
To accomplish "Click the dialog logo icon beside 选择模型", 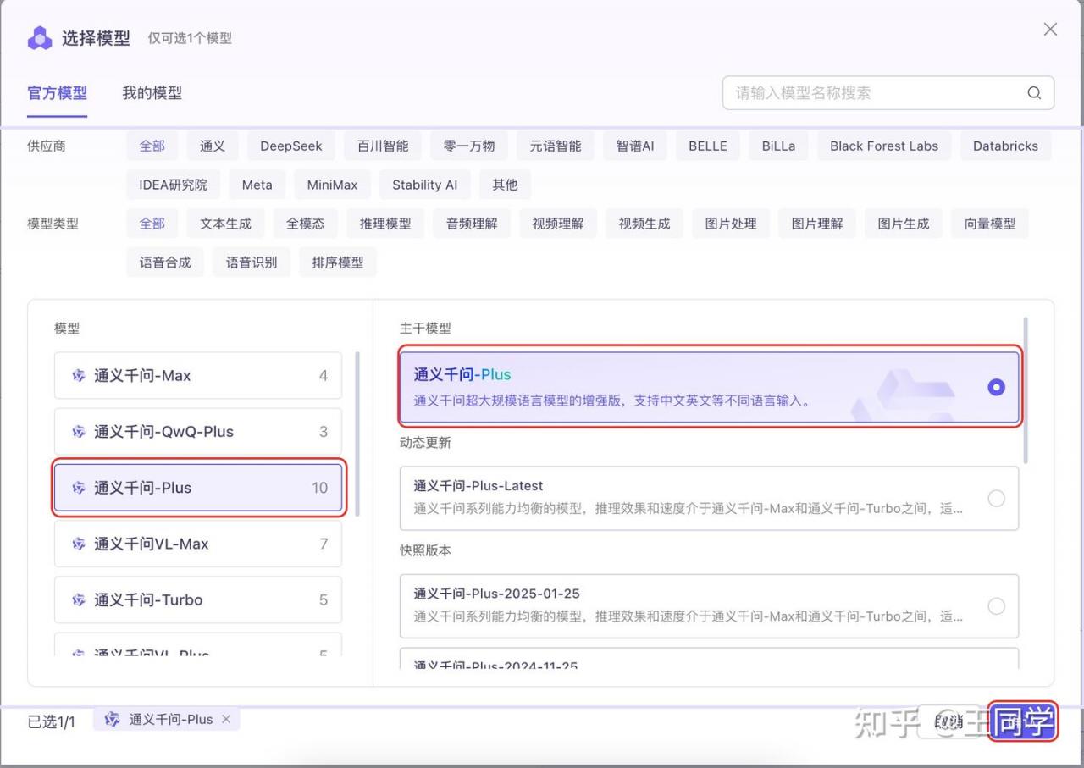I will 40,38.
